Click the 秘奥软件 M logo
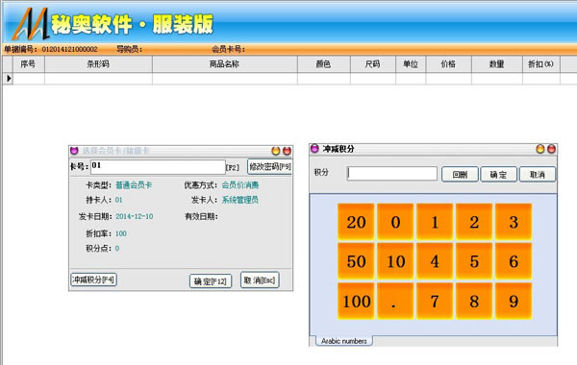The width and height of the screenshot is (577, 365). pyautogui.click(x=31, y=24)
